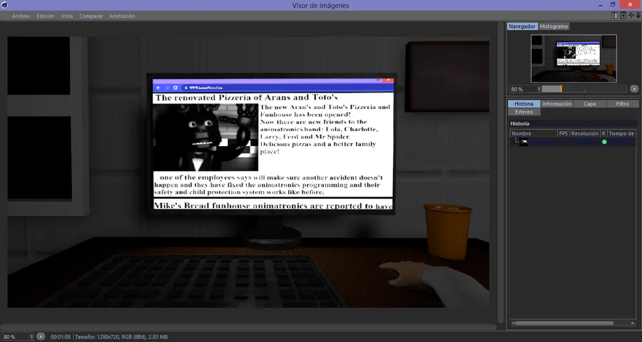Click the down-arrow zoom view icon

pos(638,16)
